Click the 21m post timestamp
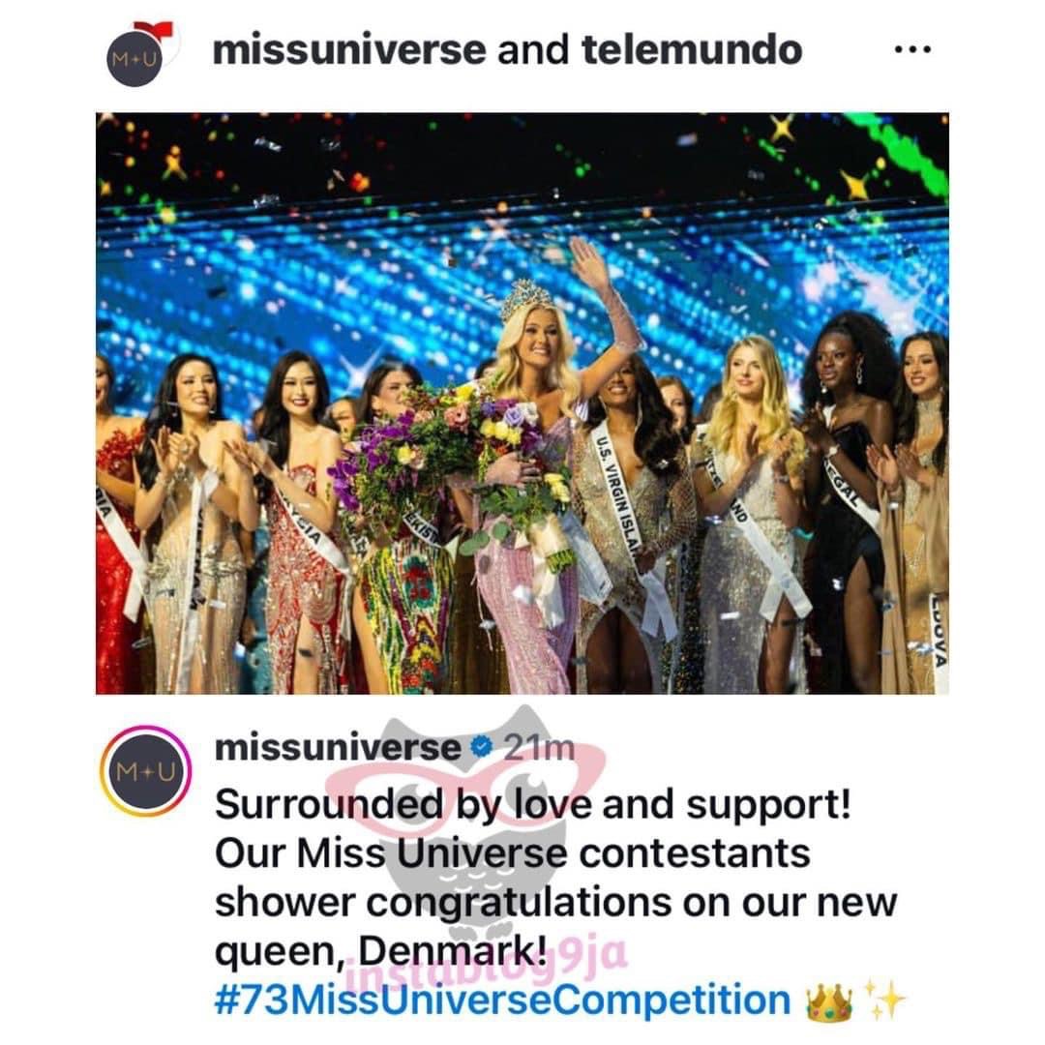Screen dimensions: 1045x1045 pyautogui.click(x=539, y=748)
